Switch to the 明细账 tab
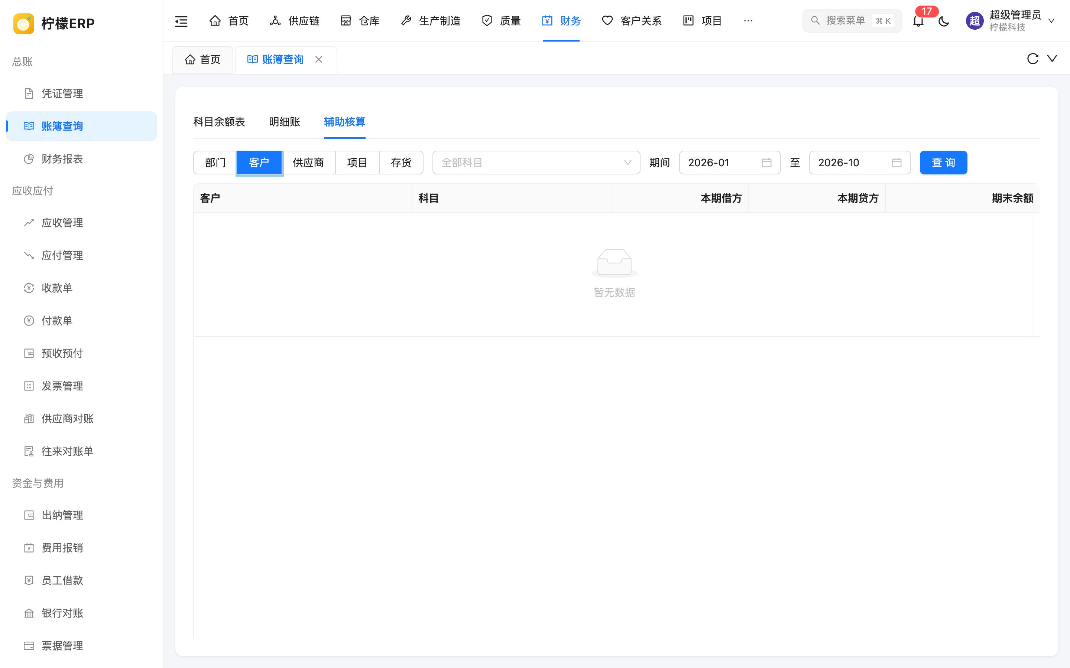The image size is (1070, 668). [x=284, y=122]
